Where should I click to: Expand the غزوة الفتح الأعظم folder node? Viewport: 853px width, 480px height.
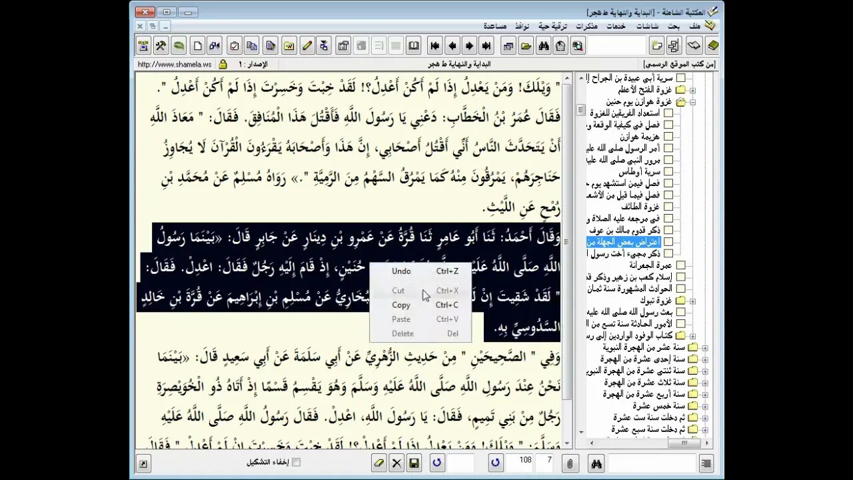(693, 90)
